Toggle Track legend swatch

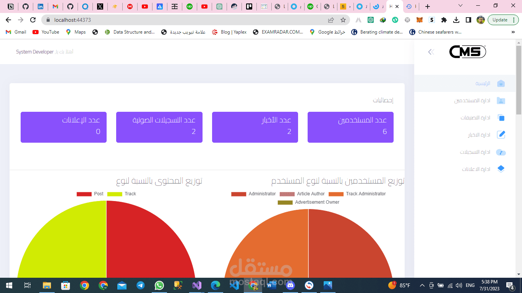pos(115,194)
